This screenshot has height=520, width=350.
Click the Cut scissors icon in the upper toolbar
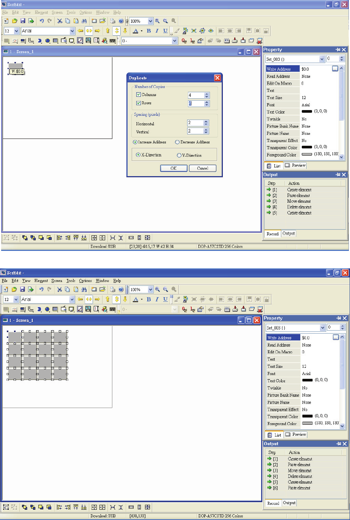[x=59, y=21]
